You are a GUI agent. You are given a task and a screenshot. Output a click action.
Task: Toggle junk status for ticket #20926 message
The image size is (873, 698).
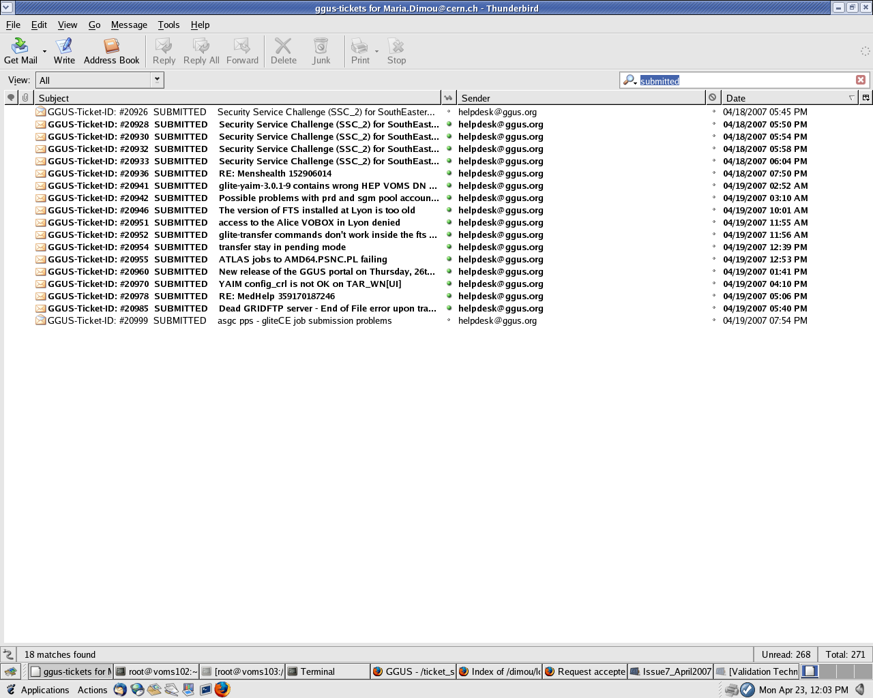(x=714, y=112)
